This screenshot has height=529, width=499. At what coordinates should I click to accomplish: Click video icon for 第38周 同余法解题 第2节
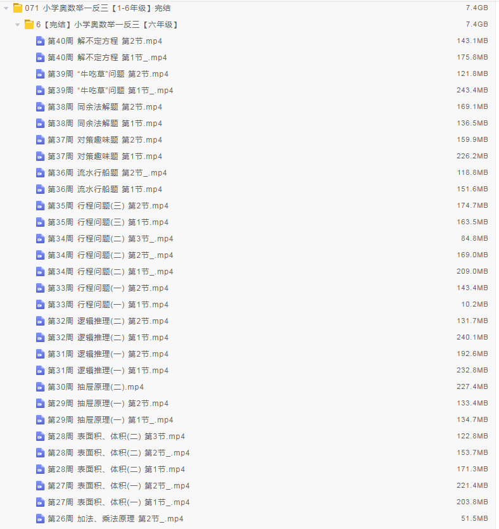click(41, 107)
